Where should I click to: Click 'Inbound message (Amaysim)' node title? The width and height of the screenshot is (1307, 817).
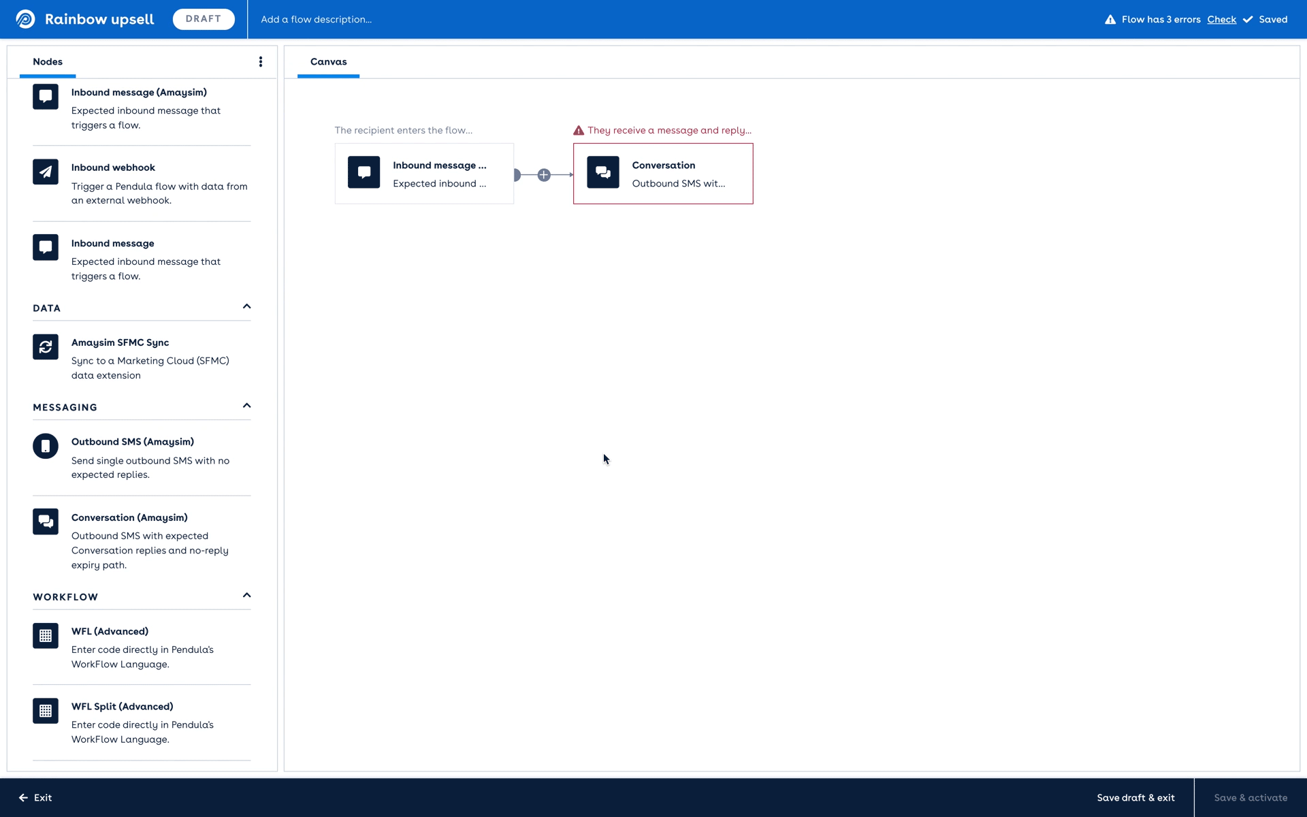139,92
